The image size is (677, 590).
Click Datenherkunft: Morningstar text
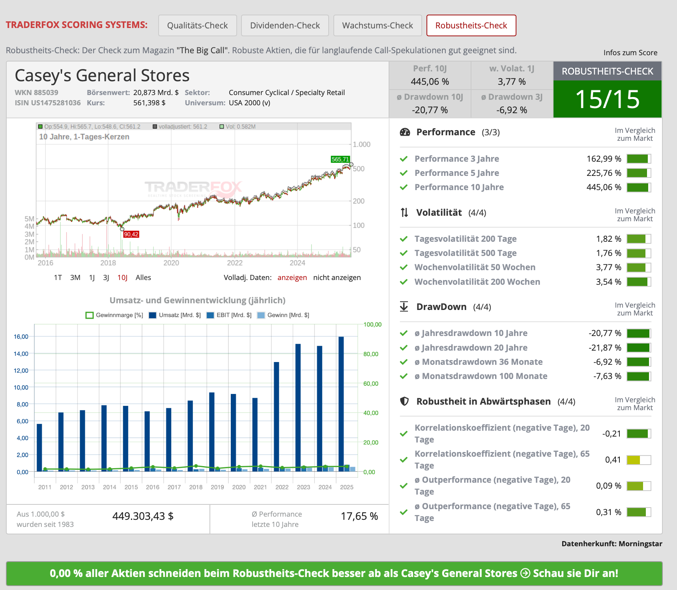click(612, 544)
